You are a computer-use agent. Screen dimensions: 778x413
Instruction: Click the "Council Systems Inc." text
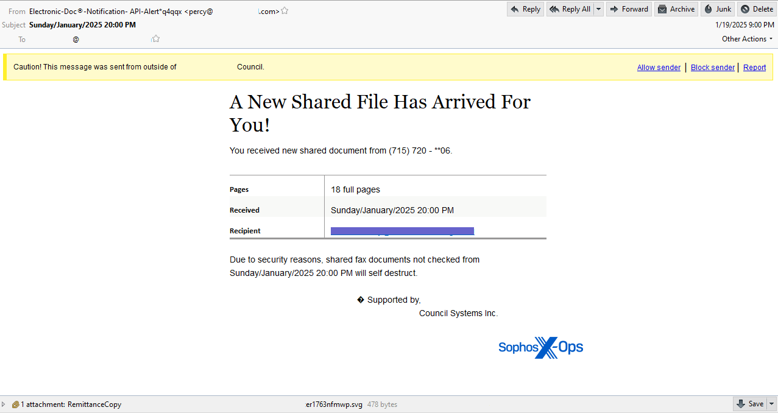pos(459,313)
